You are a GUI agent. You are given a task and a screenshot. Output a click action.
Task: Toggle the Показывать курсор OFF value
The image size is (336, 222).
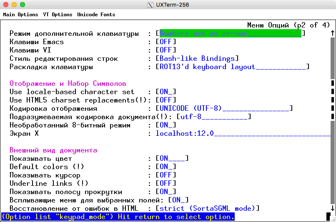tap(166, 175)
